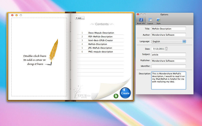This screenshot has width=202, height=126.
Task: Switch to the Layout tab
Action: pyautogui.click(x=150, y=21)
